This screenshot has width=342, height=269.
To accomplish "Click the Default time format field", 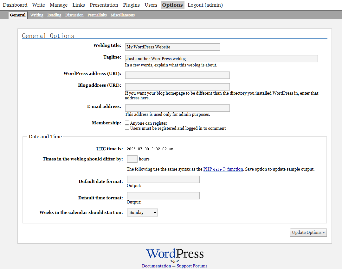I will point(163,196).
